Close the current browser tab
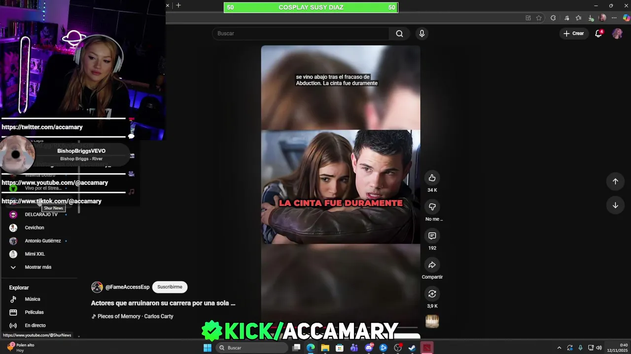Viewport: 631px width, 354px height. click(168, 5)
